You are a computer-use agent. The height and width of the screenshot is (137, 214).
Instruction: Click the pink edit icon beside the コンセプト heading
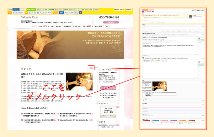click(x=91, y=68)
